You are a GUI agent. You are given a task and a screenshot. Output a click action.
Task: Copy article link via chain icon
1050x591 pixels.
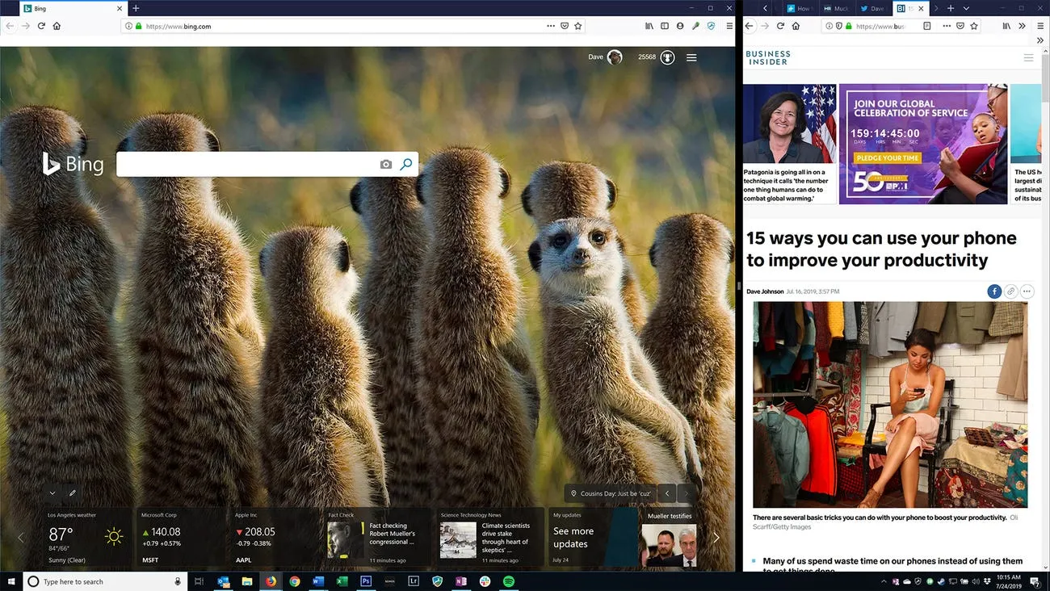[x=1010, y=291]
